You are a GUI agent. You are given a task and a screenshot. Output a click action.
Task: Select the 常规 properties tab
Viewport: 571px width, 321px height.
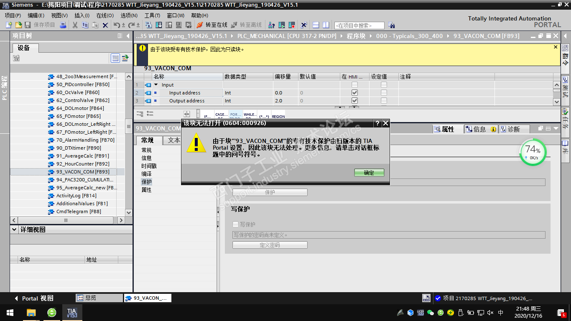click(148, 140)
